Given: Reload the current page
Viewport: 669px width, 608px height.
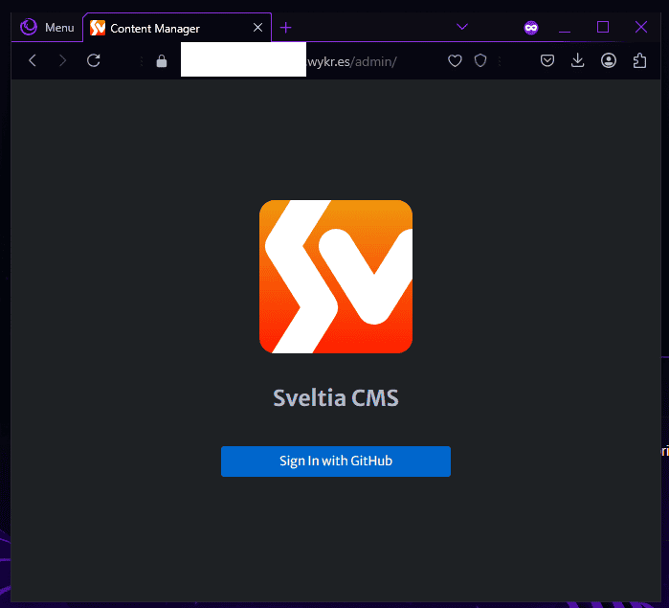Looking at the screenshot, I should tap(94, 60).
